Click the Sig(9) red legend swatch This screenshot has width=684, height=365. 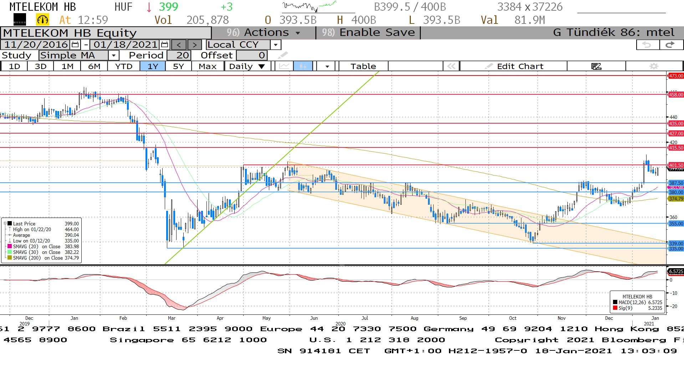pos(615,308)
